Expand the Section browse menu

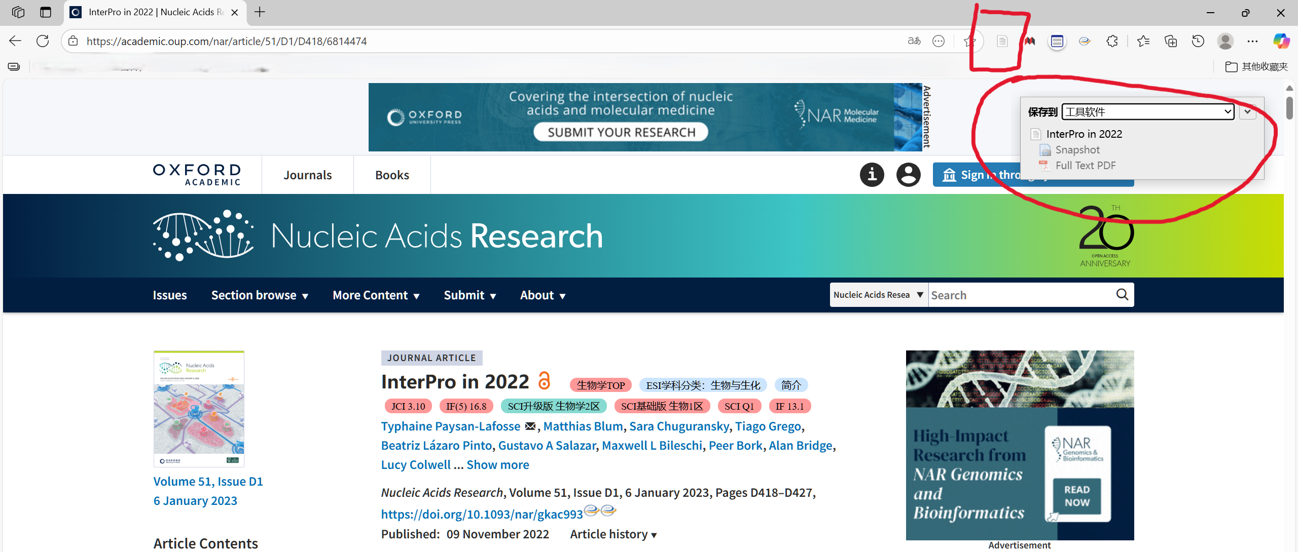coord(260,295)
